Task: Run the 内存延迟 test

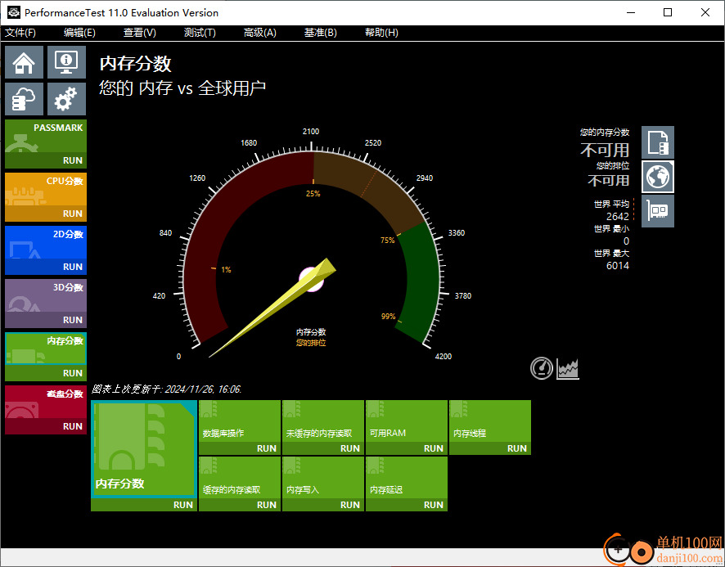Action: point(407,505)
